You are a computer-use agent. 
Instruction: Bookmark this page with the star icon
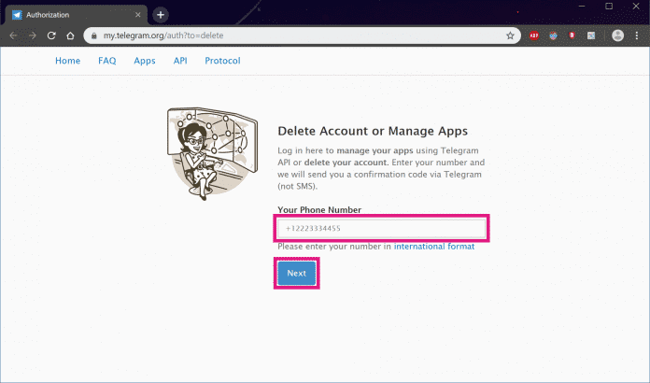coord(510,35)
